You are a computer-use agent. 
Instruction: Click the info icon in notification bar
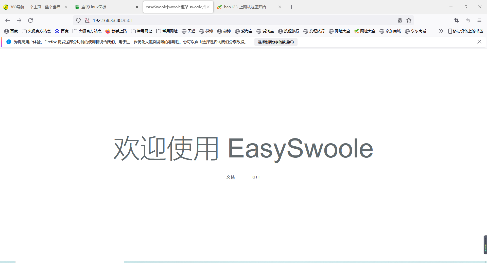9,42
